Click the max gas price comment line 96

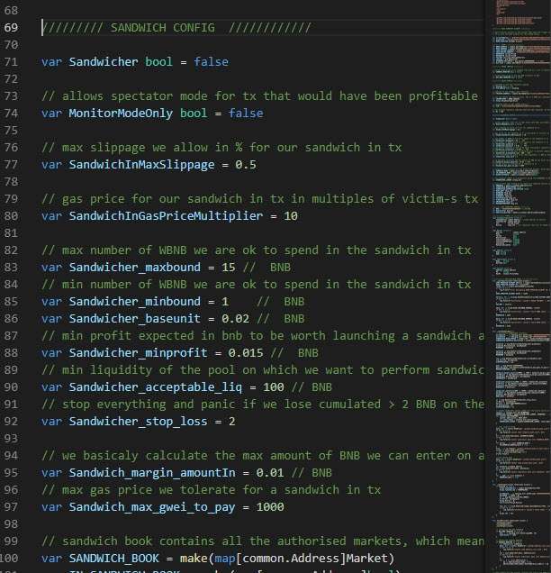pos(211,490)
